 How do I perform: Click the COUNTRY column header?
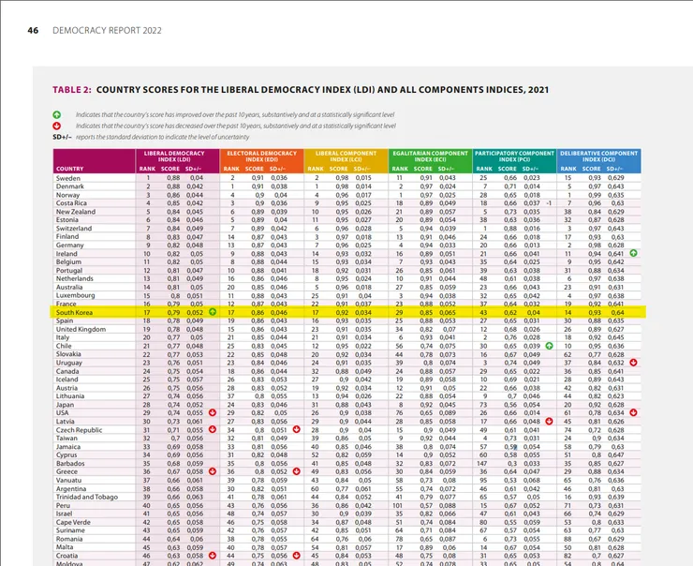(x=70, y=169)
